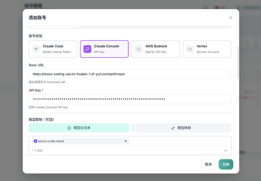Viewport: 261px width, 181px height.
Task: Click the cloud icon on the Vertex card
Action: tap(190, 49)
